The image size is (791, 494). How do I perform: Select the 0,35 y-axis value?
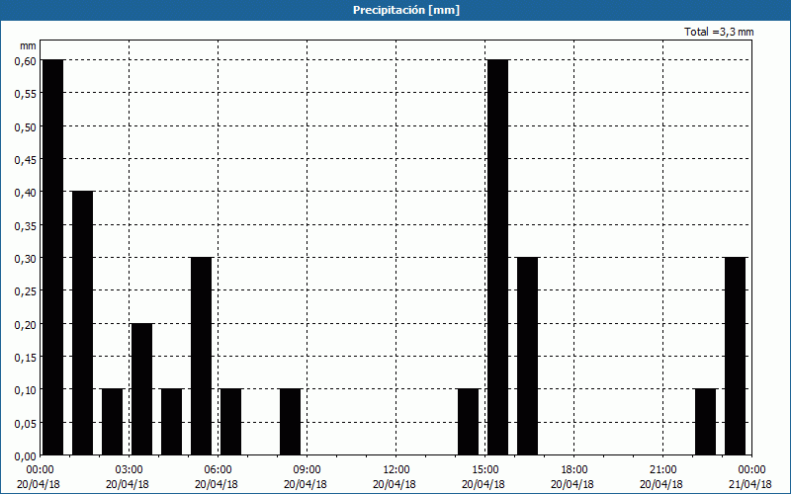26,225
